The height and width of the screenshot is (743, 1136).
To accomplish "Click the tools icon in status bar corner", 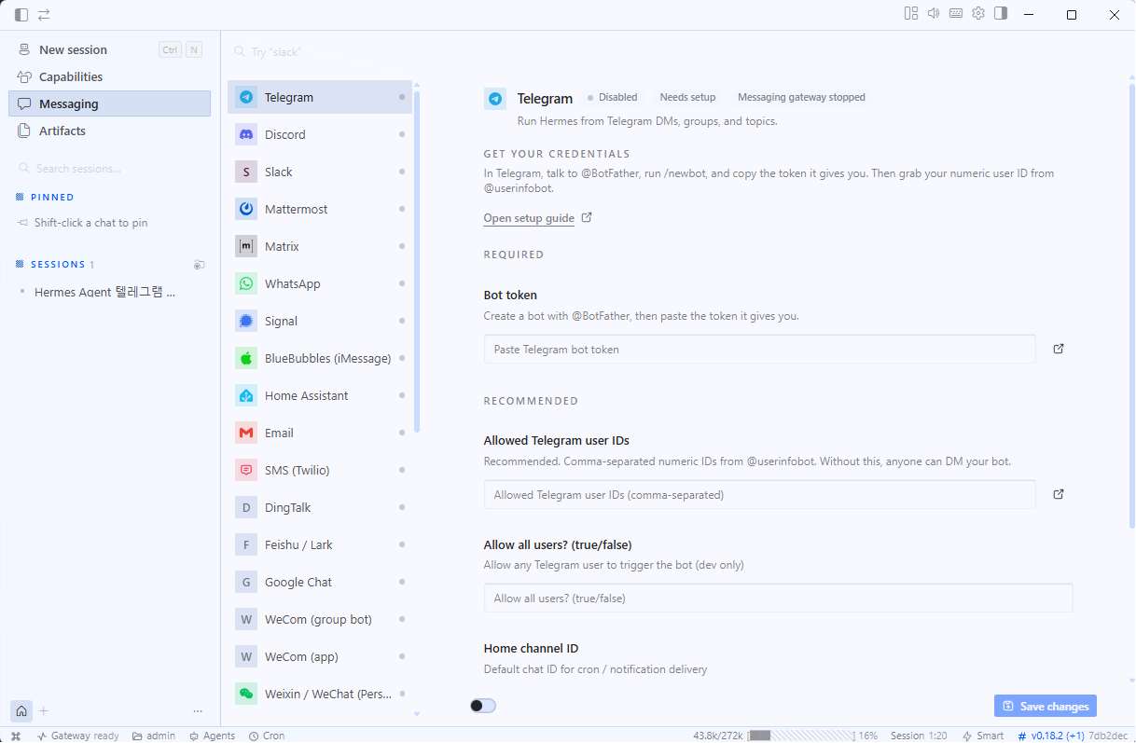I will point(15,736).
